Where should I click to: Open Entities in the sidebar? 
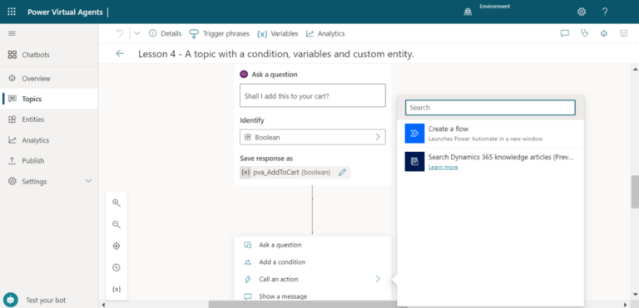click(49, 120)
